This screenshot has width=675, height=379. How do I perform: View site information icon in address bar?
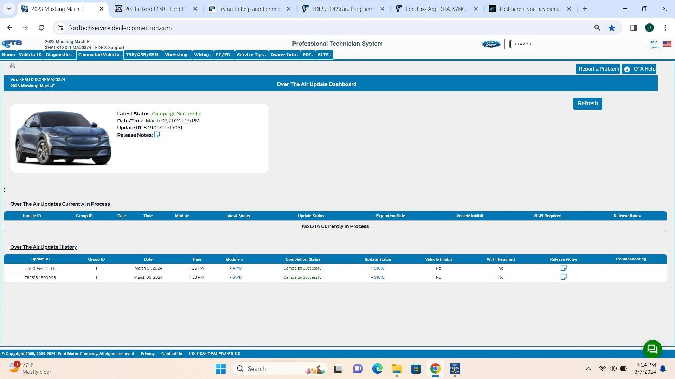point(60,28)
